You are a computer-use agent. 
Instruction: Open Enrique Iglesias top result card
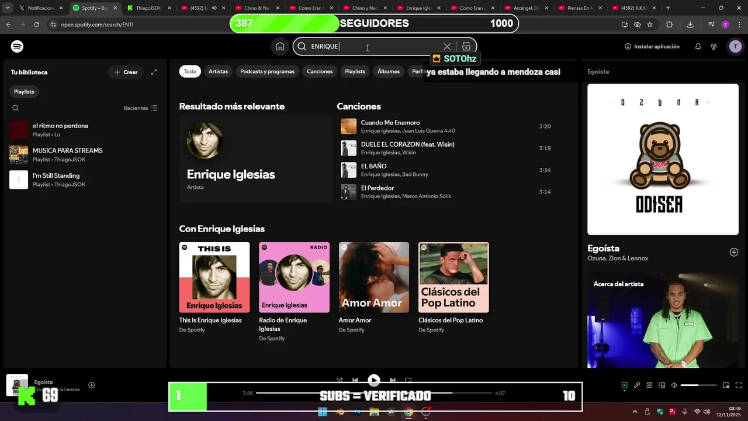255,159
